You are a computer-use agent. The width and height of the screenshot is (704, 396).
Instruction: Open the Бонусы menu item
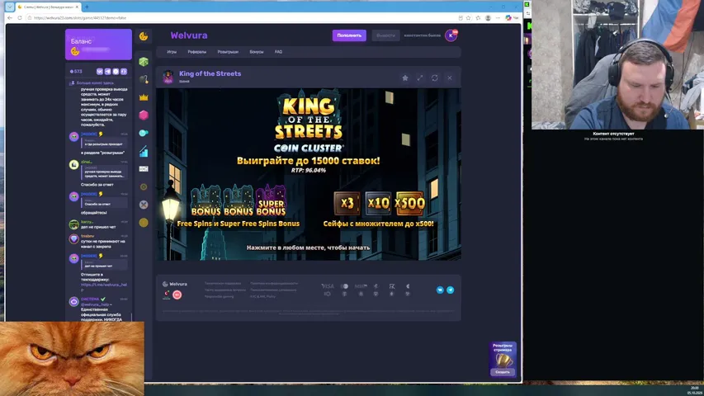click(x=257, y=52)
